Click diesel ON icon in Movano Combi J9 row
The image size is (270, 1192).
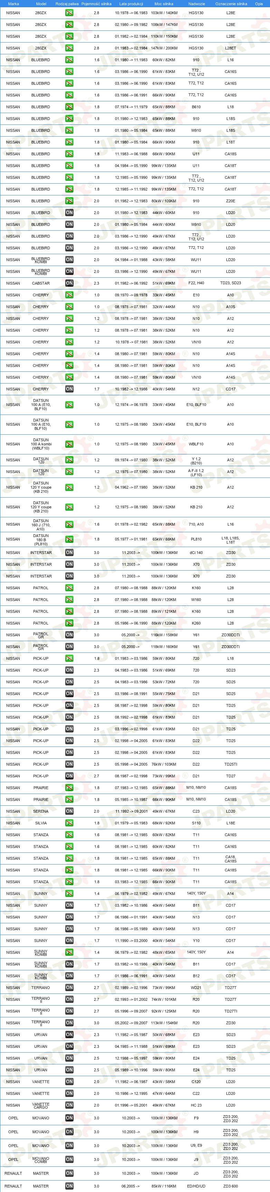69,1159
